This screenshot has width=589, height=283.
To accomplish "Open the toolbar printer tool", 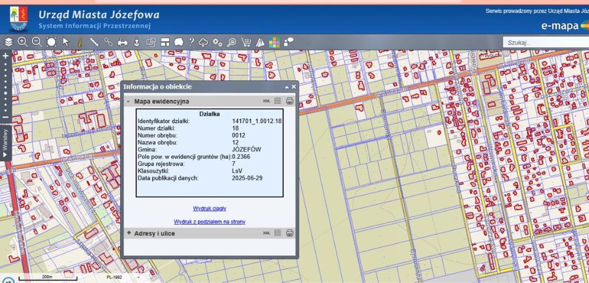I will pyautogui.click(x=123, y=42).
